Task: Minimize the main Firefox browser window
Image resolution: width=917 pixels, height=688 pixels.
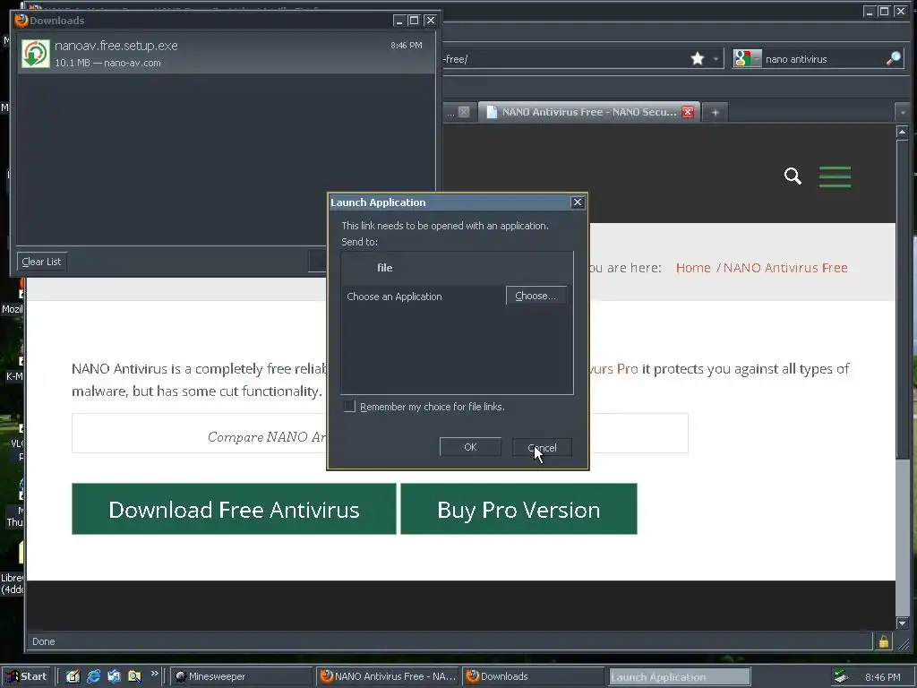Action: (869, 11)
